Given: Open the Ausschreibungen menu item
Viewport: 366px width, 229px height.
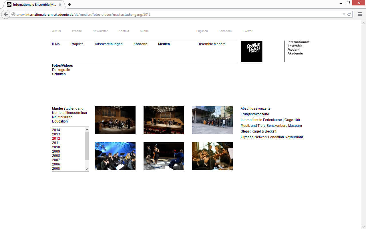Looking at the screenshot, I should (109, 44).
